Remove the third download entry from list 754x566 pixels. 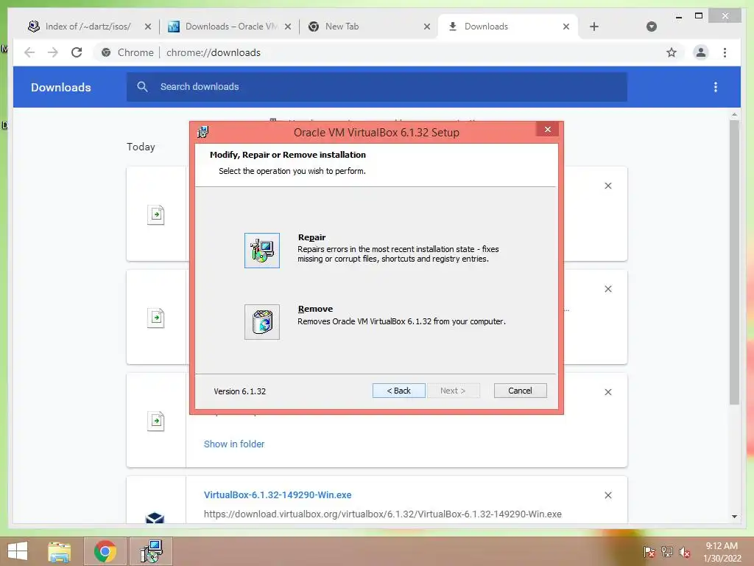point(607,392)
